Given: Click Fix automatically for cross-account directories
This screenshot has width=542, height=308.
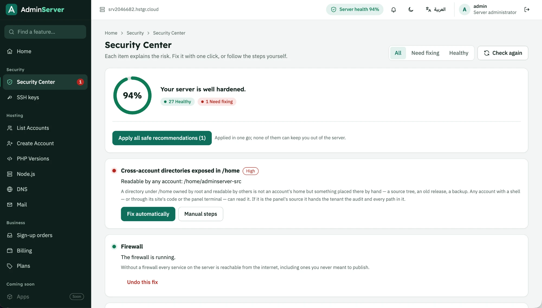Looking at the screenshot, I should [x=148, y=214].
